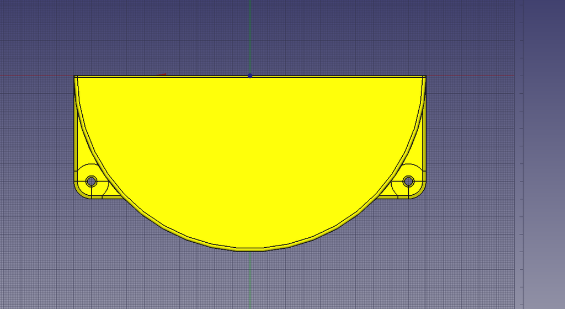
Task: Select the right mounting hole circle
Action: tap(408, 181)
